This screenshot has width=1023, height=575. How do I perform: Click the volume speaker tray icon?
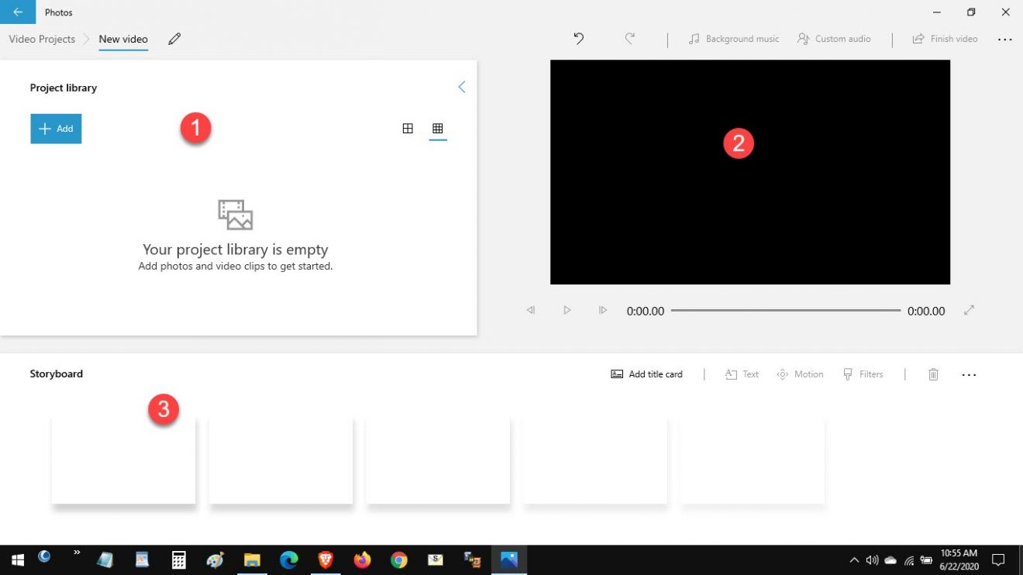872,560
